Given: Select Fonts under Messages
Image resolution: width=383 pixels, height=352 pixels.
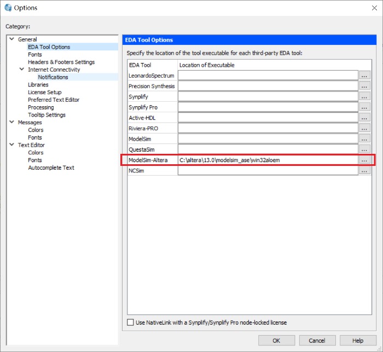Looking at the screenshot, I should click(x=34, y=137).
